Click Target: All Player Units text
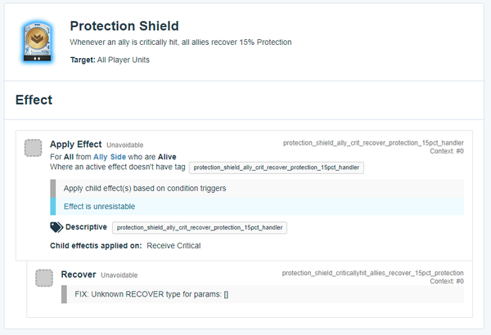 (110, 60)
